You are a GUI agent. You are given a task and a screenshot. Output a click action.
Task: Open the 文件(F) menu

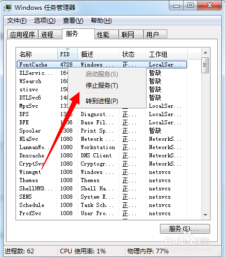click(17, 21)
